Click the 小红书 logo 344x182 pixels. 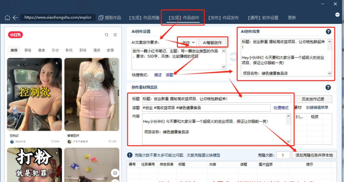[15, 35]
